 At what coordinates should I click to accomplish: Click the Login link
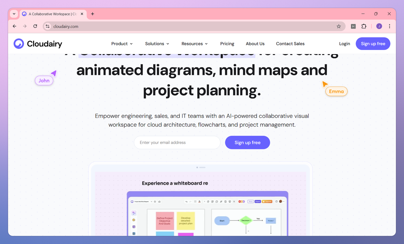click(344, 44)
